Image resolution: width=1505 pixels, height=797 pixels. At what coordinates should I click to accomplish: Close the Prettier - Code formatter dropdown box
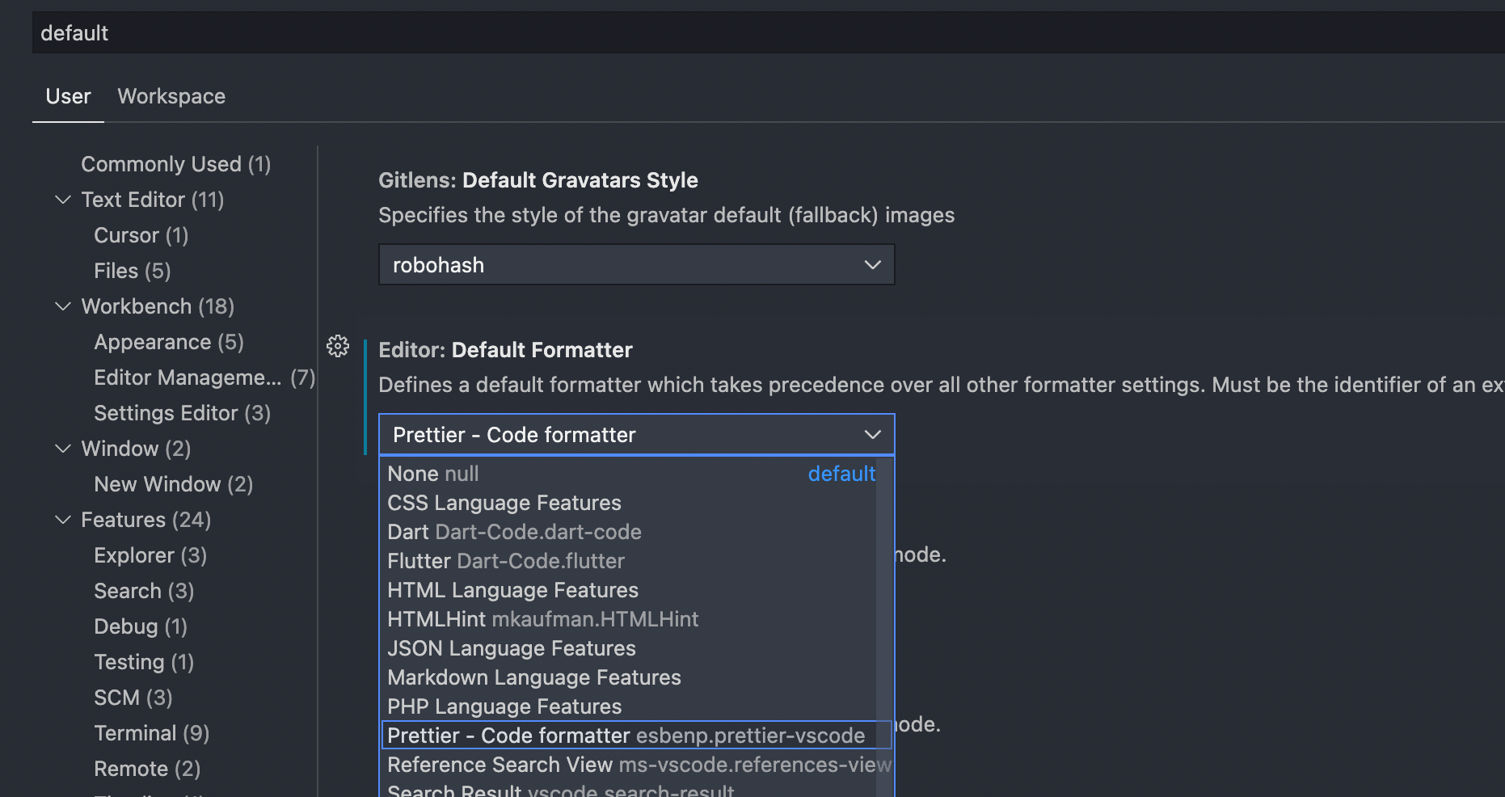click(x=637, y=435)
